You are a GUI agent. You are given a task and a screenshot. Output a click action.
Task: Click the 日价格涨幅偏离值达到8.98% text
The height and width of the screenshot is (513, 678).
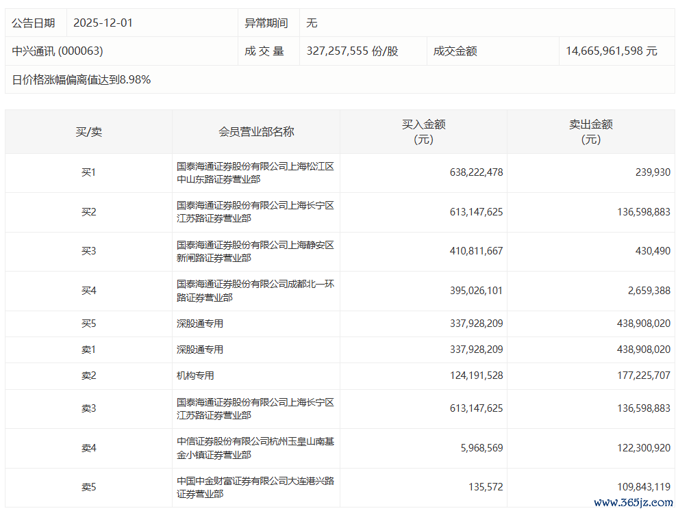(x=81, y=79)
